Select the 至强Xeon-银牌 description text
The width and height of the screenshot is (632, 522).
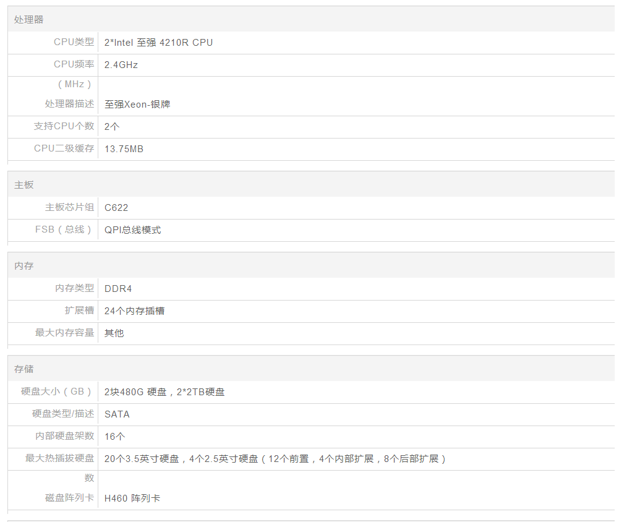(137, 105)
